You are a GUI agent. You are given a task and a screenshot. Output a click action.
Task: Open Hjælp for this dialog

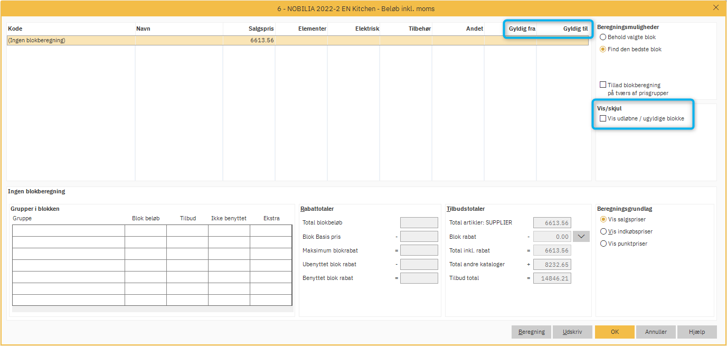tap(697, 332)
